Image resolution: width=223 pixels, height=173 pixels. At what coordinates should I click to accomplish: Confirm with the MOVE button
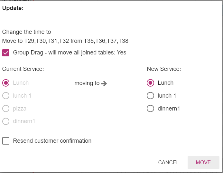pyautogui.click(x=203, y=162)
